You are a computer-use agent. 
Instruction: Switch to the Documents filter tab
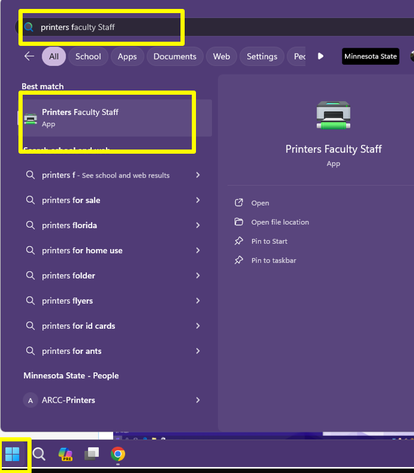[x=175, y=57]
